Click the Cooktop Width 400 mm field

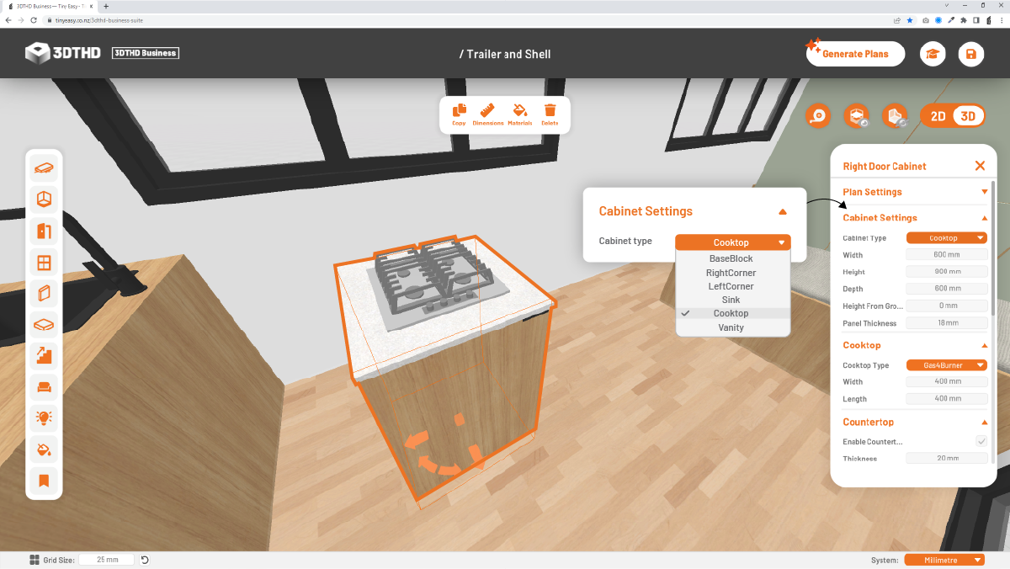tap(946, 381)
